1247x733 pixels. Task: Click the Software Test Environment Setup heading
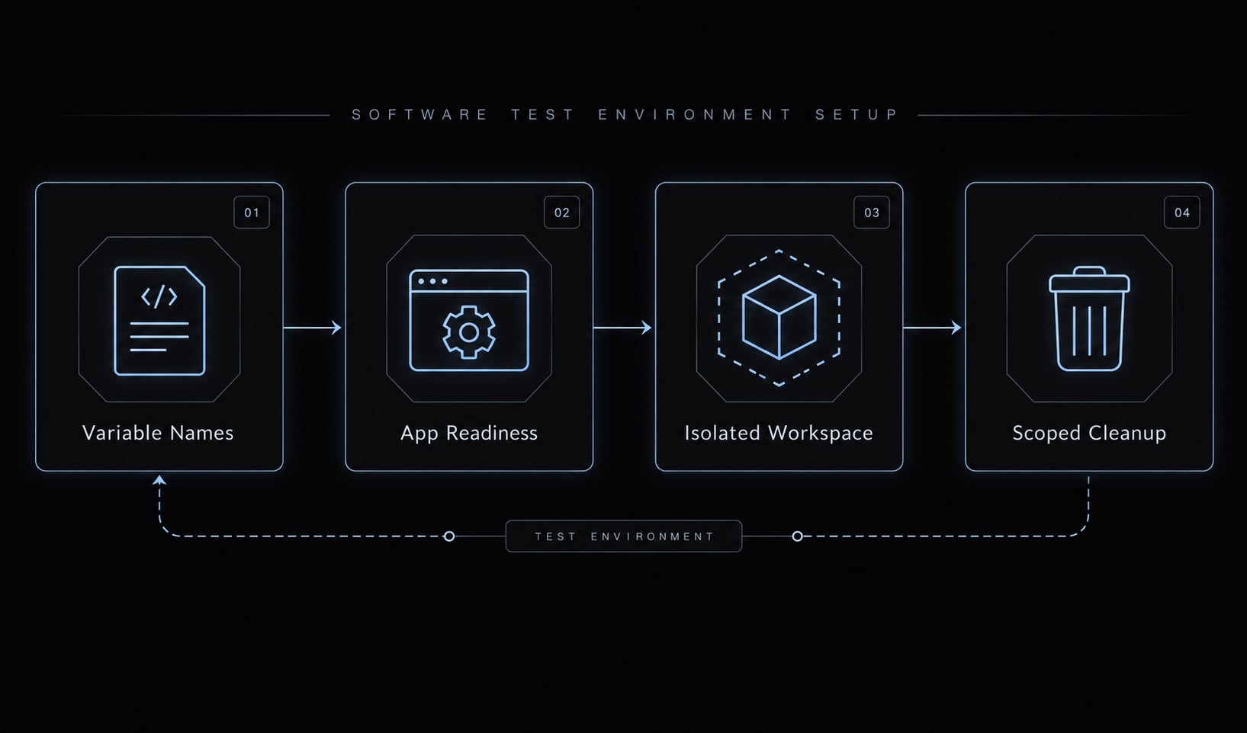coord(625,115)
